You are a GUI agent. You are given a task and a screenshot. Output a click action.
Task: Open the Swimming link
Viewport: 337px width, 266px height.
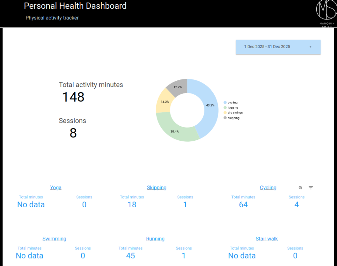(54, 239)
